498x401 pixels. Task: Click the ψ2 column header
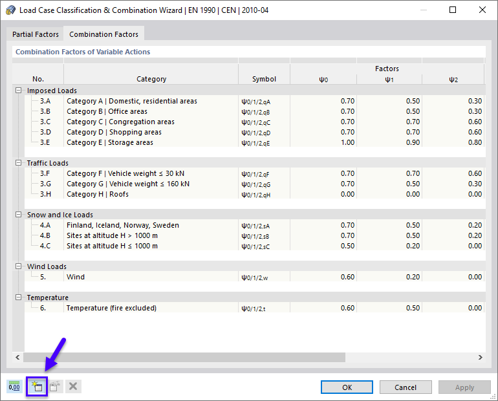point(453,80)
